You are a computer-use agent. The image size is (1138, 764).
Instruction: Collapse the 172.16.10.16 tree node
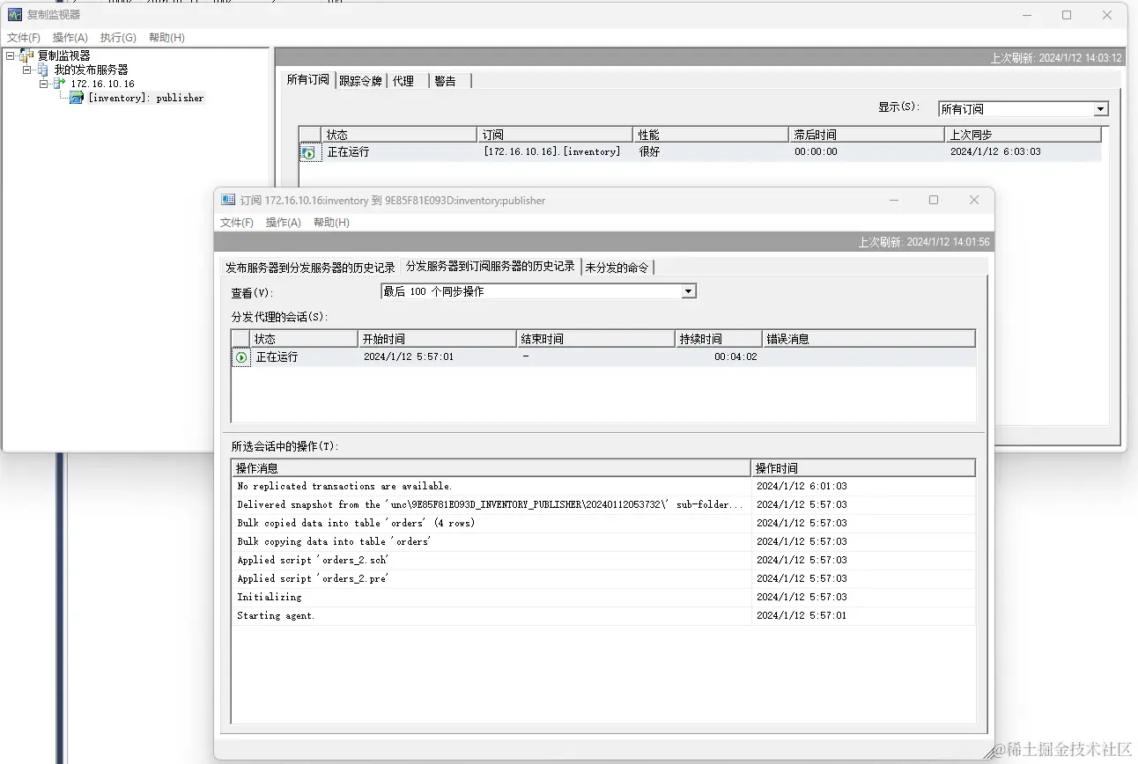point(43,84)
